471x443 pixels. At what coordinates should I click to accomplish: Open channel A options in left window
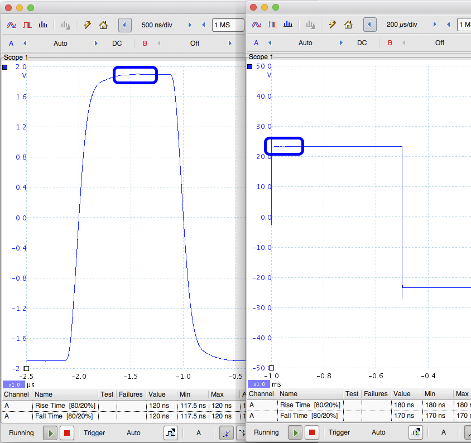(11, 44)
